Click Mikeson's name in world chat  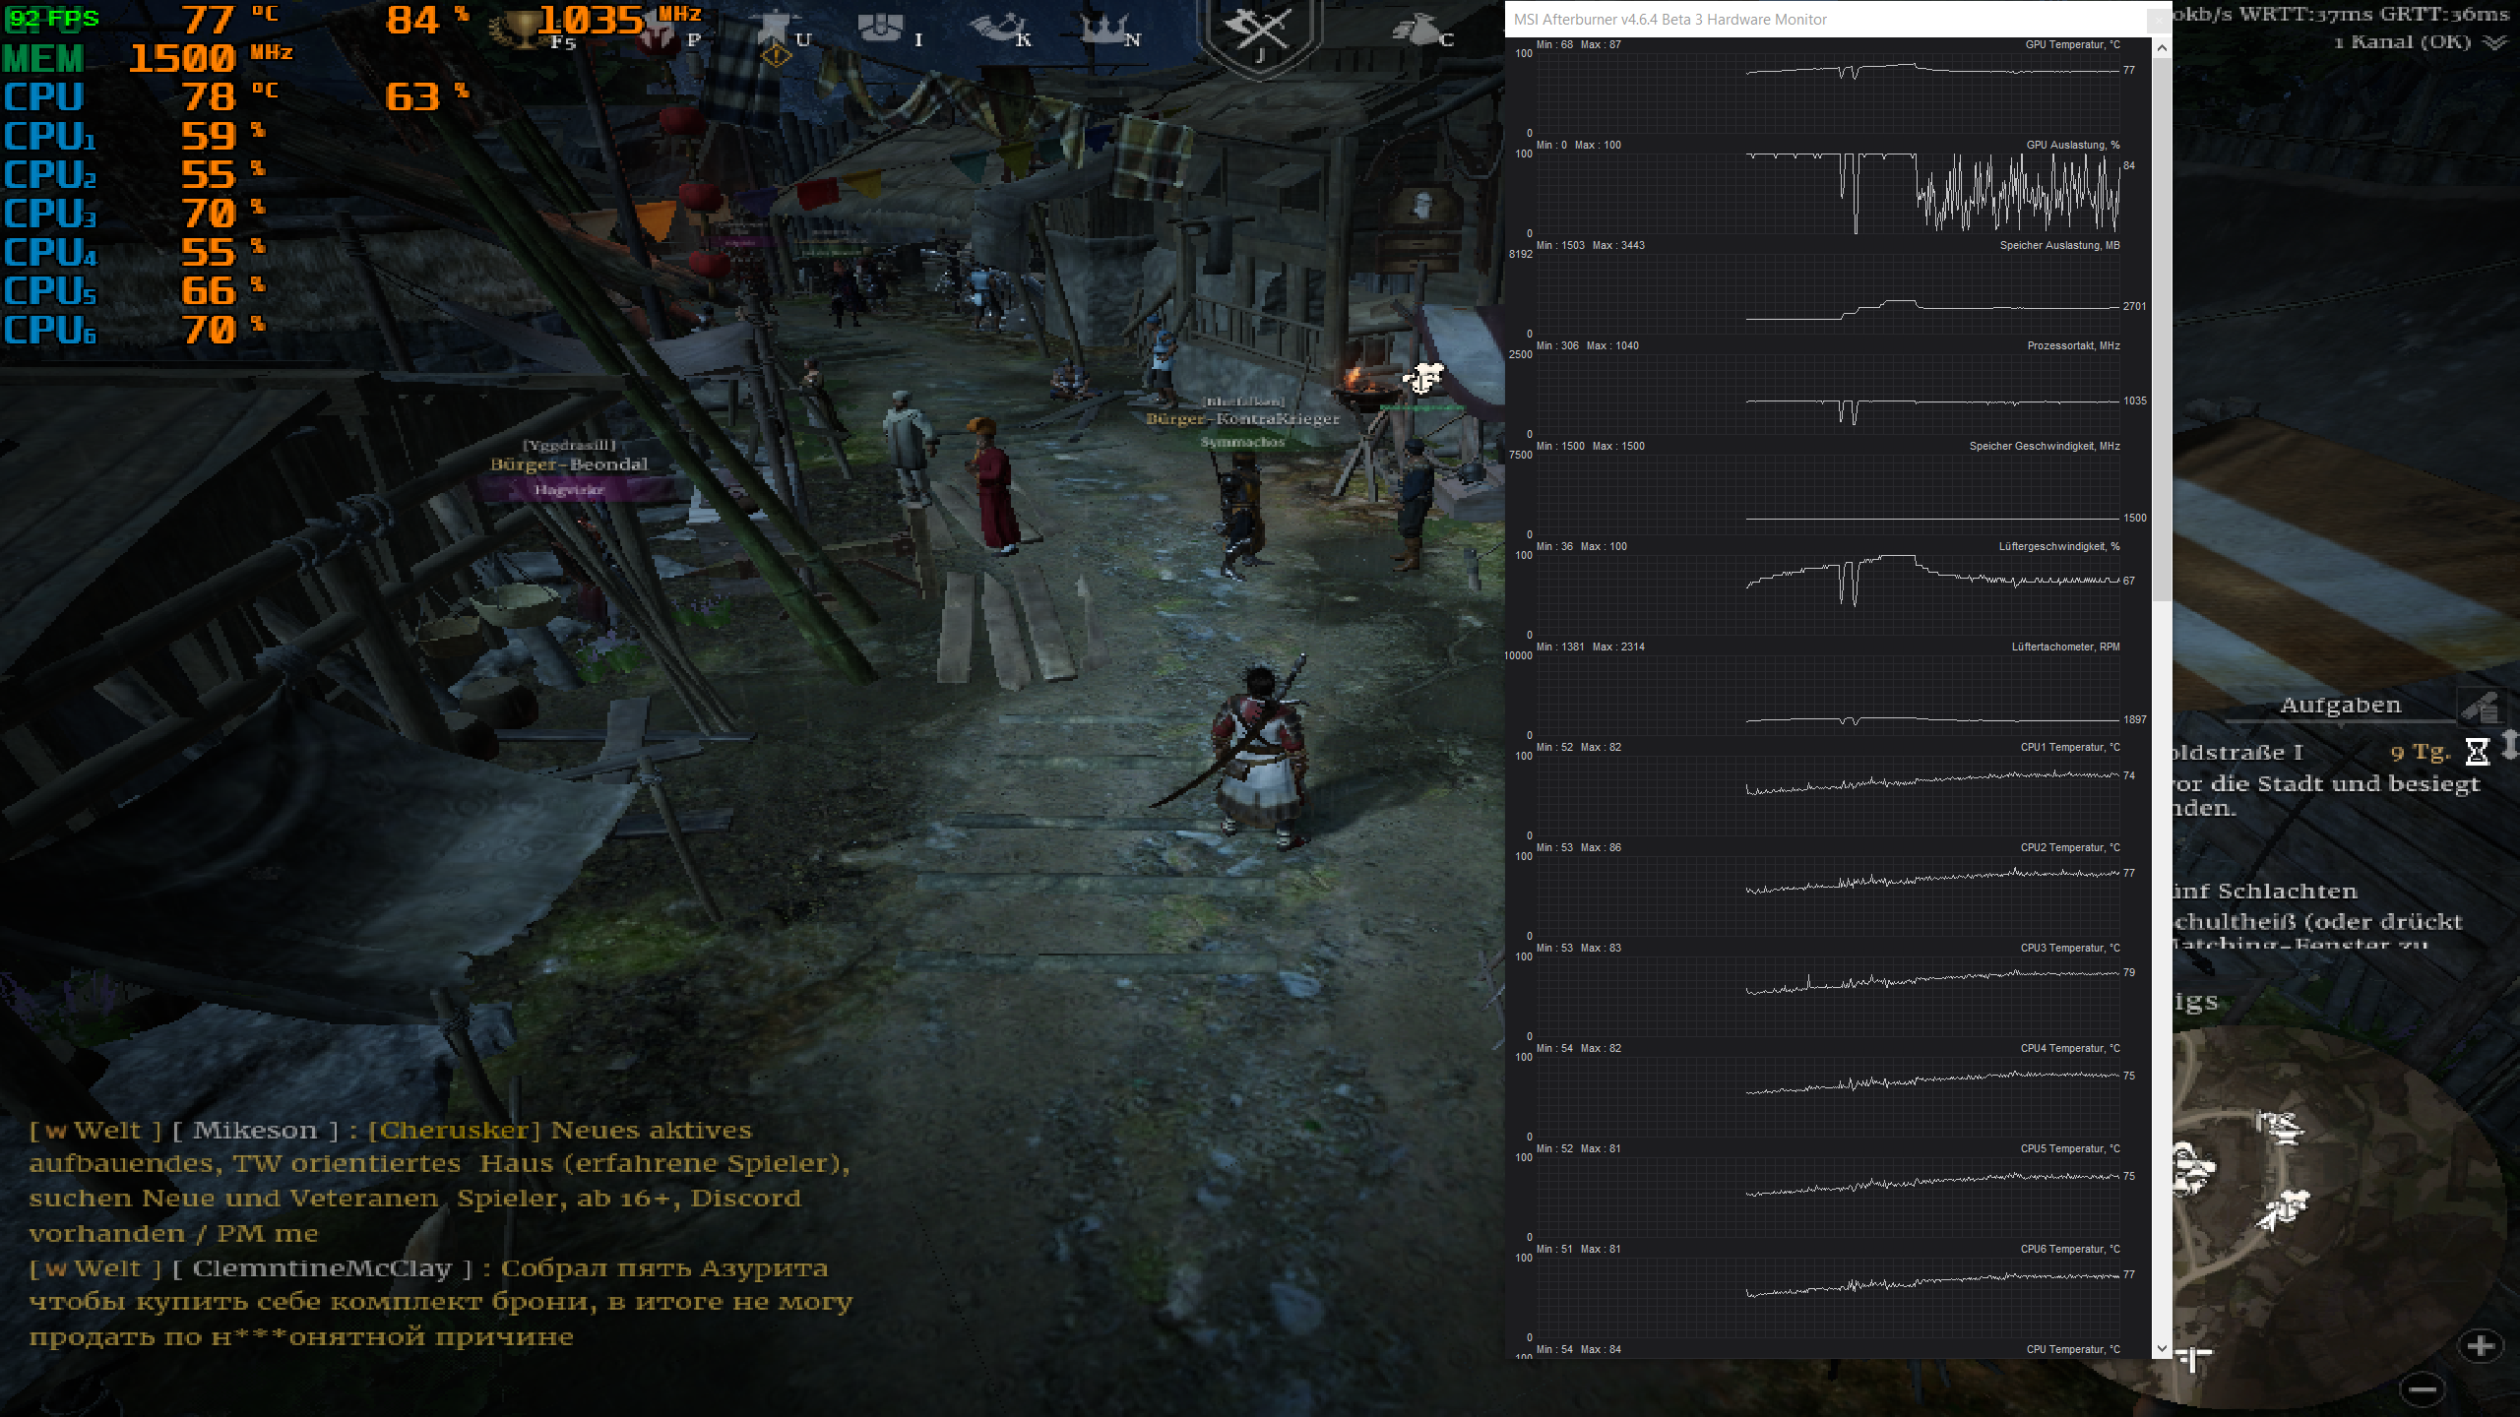(x=255, y=1131)
